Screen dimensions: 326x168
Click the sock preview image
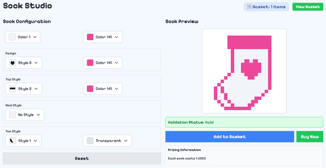(244, 71)
